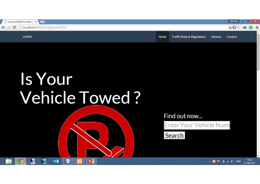Open File Explorer from the taskbar
Viewport: 260px width, 184px height.
coord(9,161)
